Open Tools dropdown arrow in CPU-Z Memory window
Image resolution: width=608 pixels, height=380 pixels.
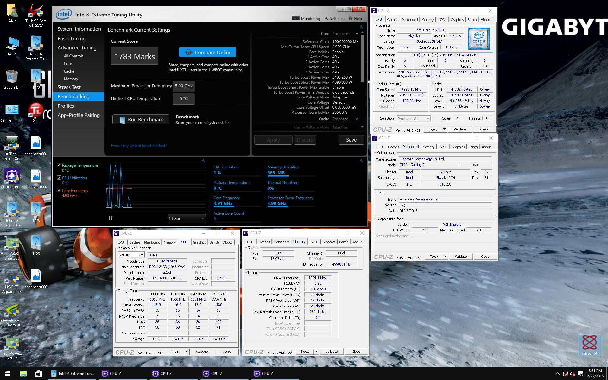[316, 351]
